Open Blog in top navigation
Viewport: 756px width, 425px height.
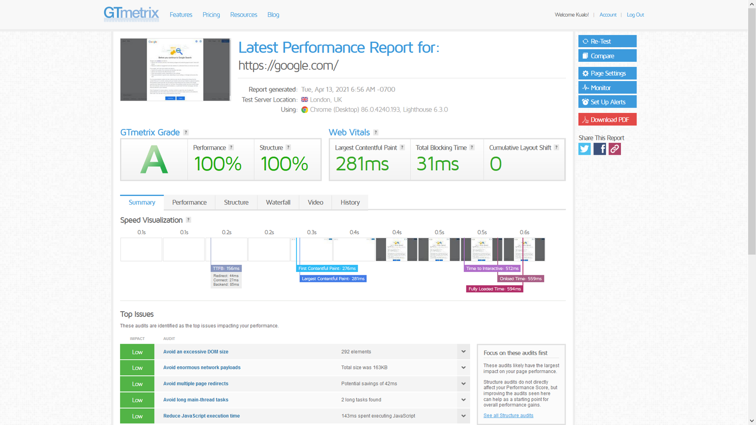[x=273, y=15]
